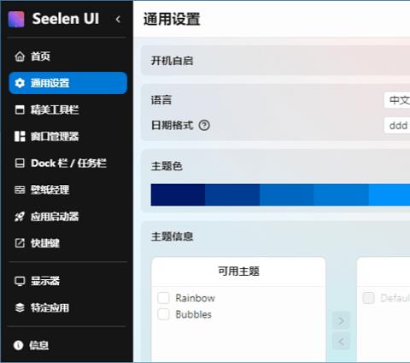This screenshot has width=410, height=363.
Task: Open the 日期格式 format dropdown
Action: coord(397,125)
